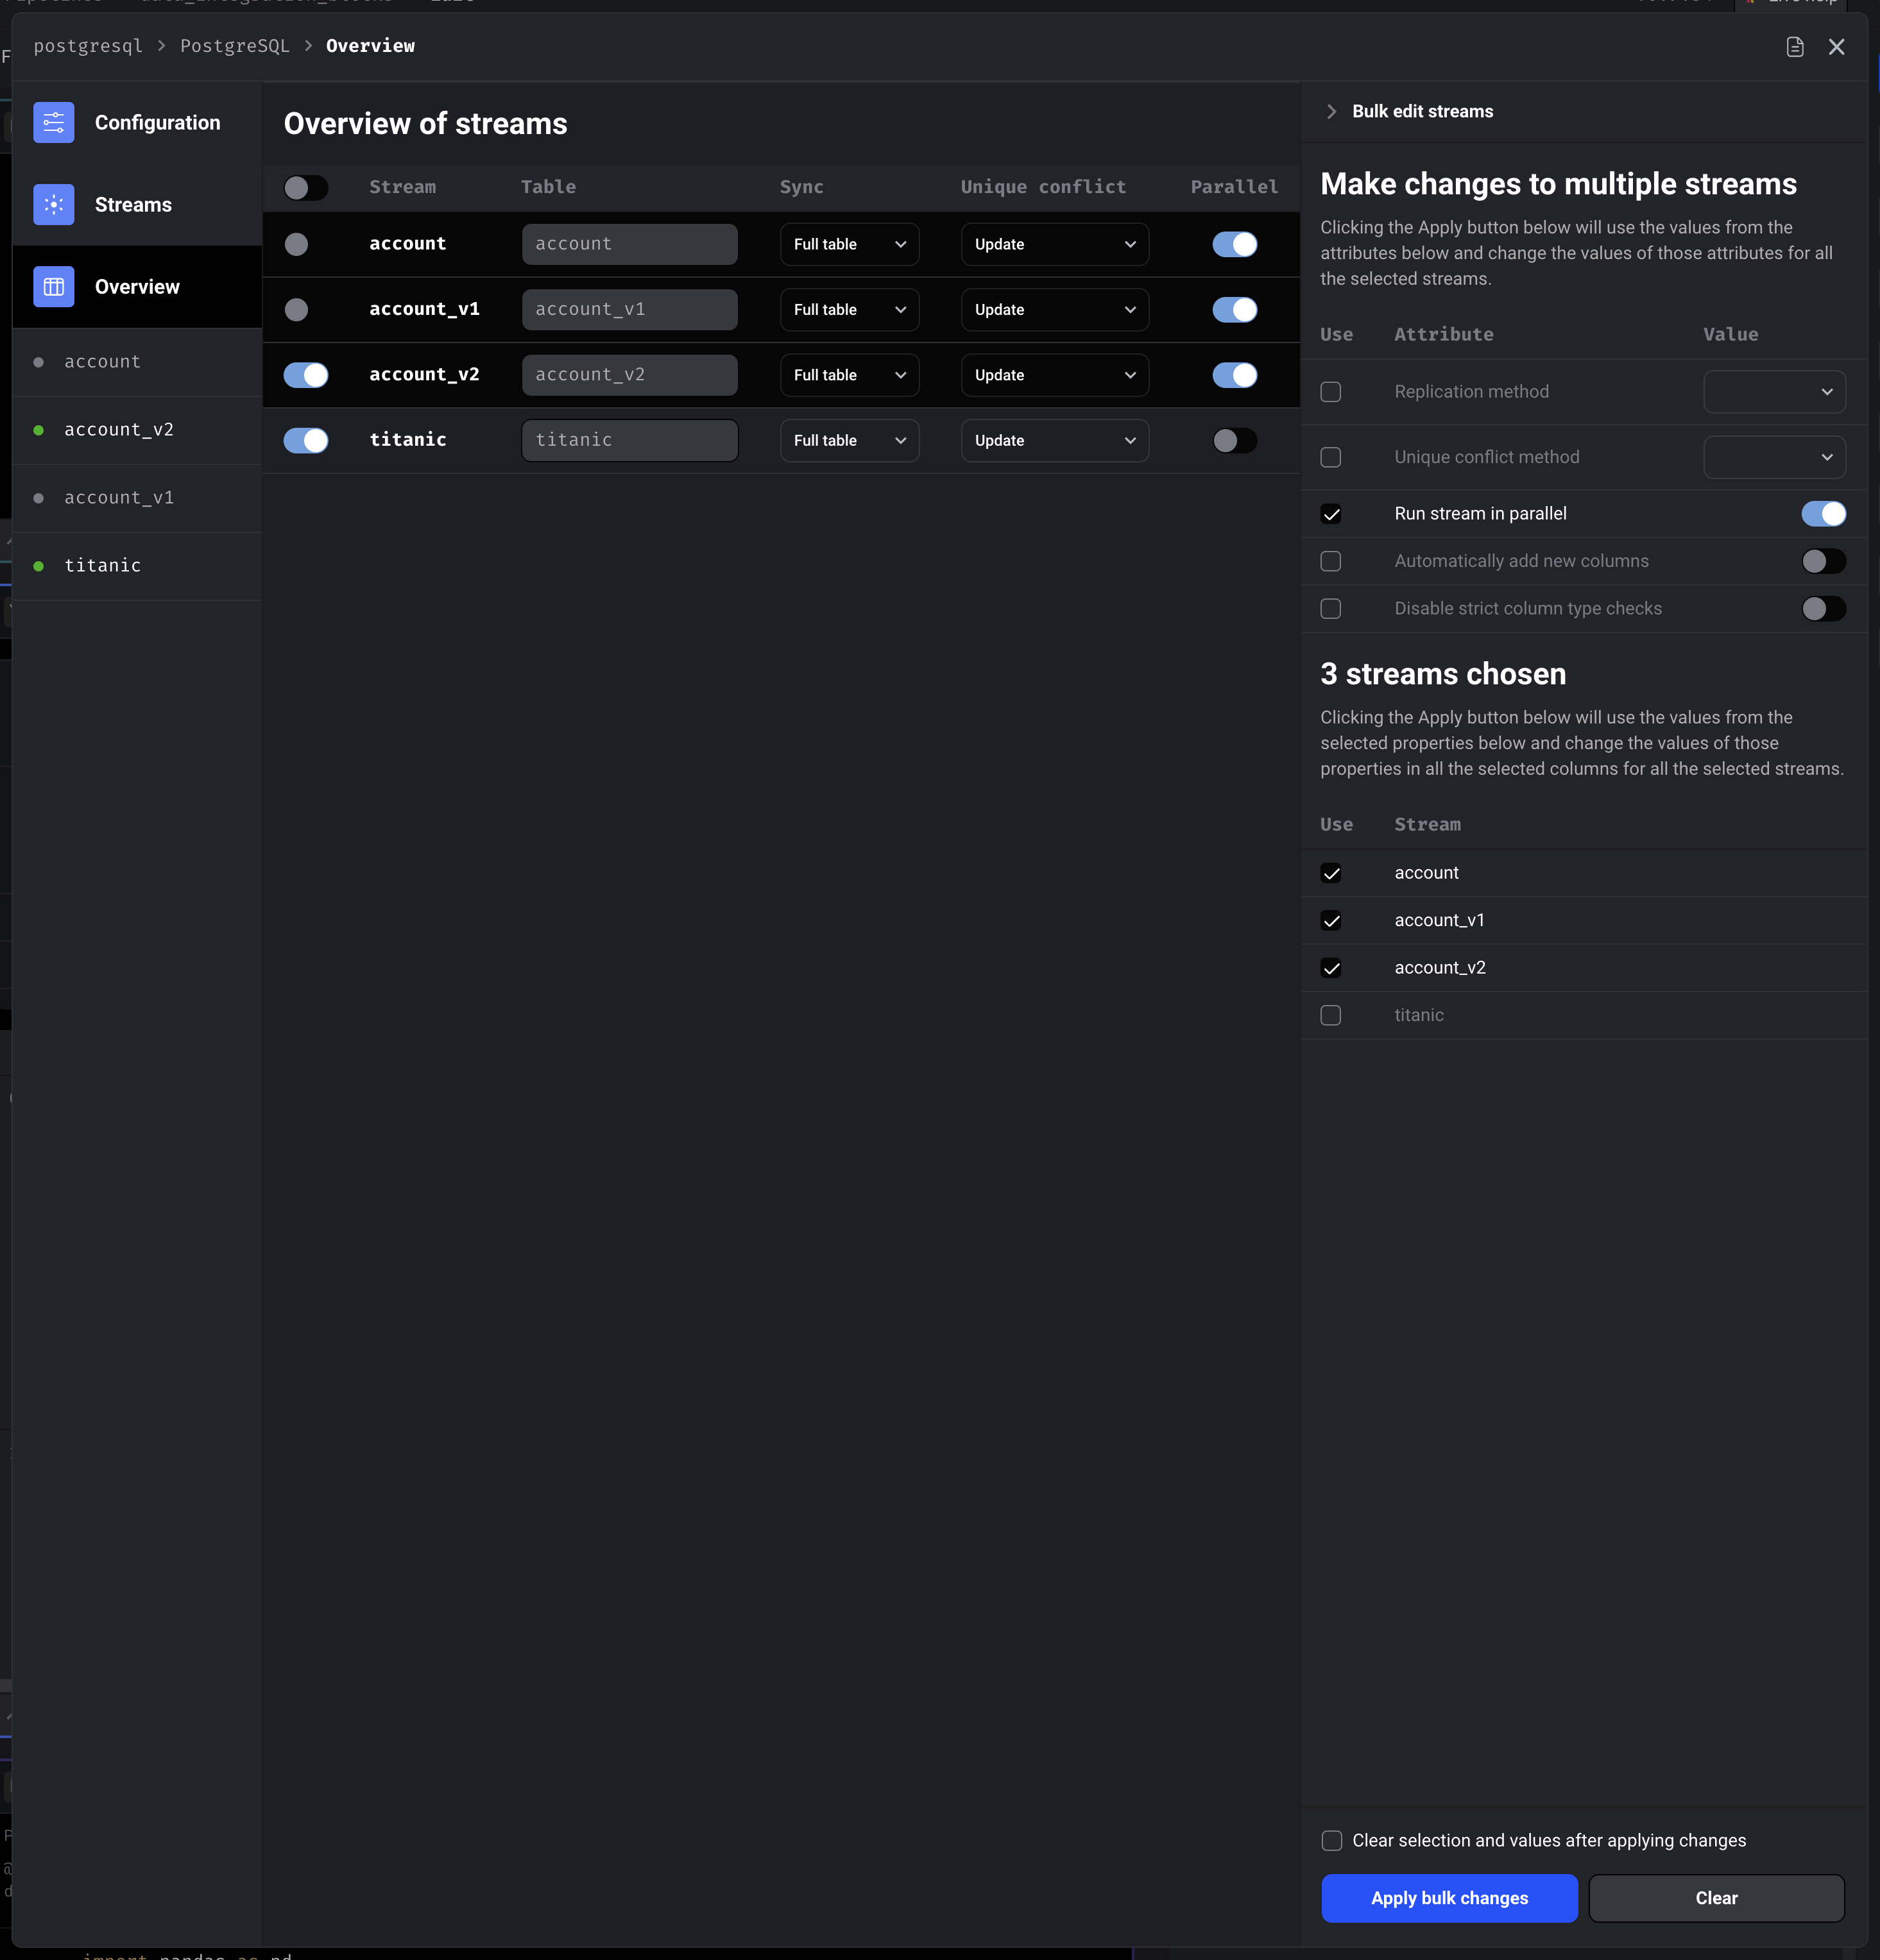Image resolution: width=1880 pixels, height=1960 pixels.
Task: Click the Parallel column header
Action: [x=1234, y=187]
